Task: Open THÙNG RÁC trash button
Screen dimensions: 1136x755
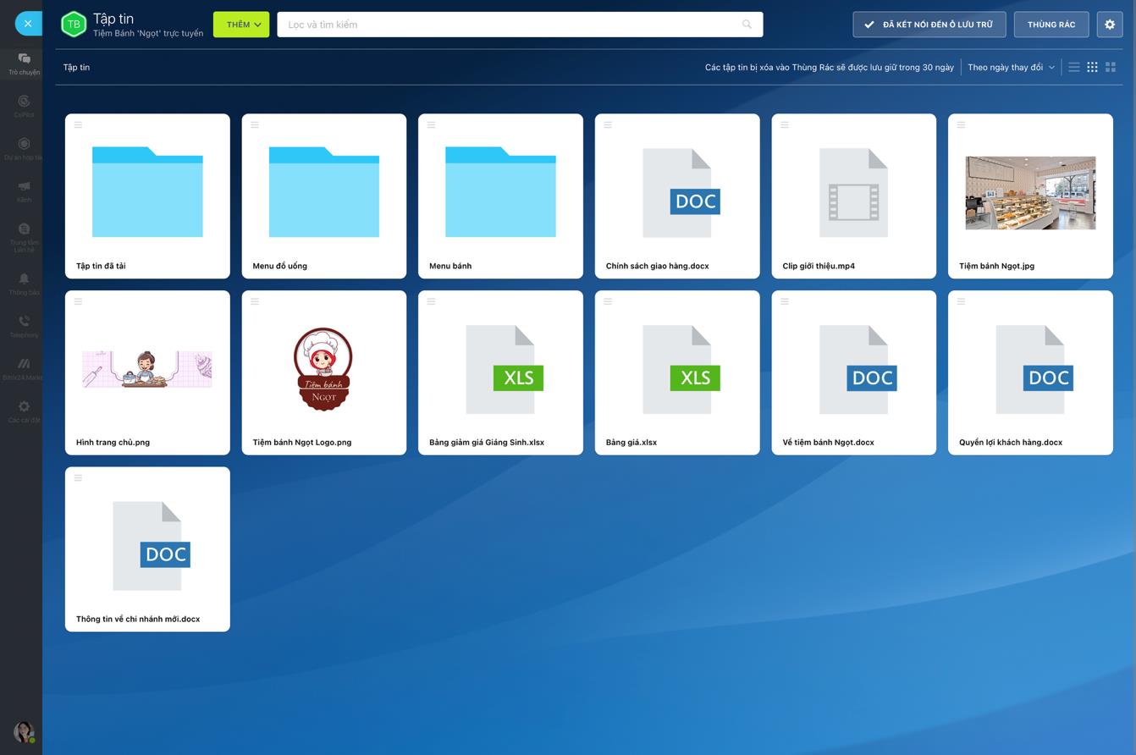Action: [x=1051, y=25]
